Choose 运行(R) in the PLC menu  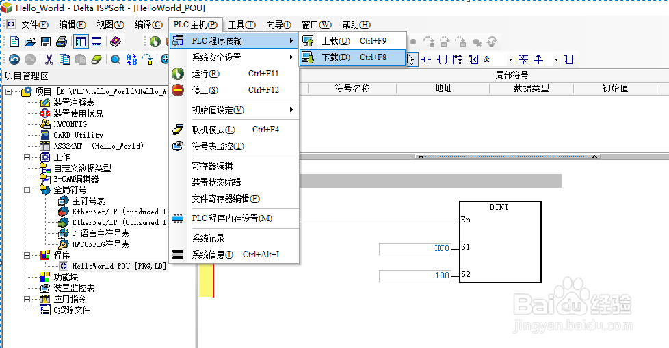(234, 74)
